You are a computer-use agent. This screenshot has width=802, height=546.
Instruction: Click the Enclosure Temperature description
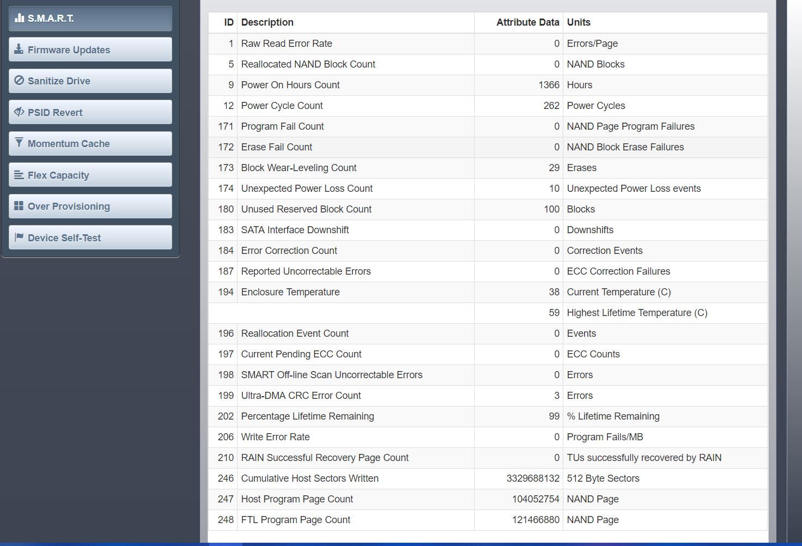coord(290,292)
